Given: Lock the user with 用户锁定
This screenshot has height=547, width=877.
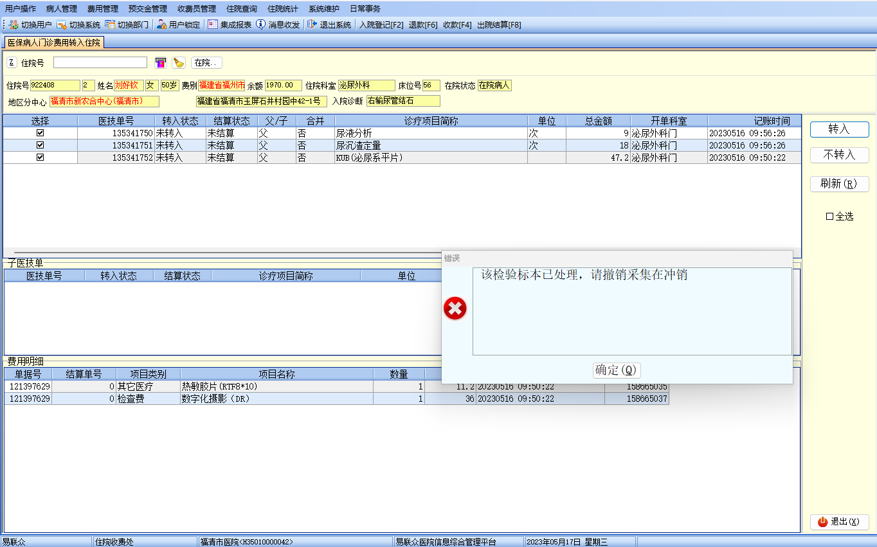Looking at the screenshot, I should pyautogui.click(x=179, y=25).
